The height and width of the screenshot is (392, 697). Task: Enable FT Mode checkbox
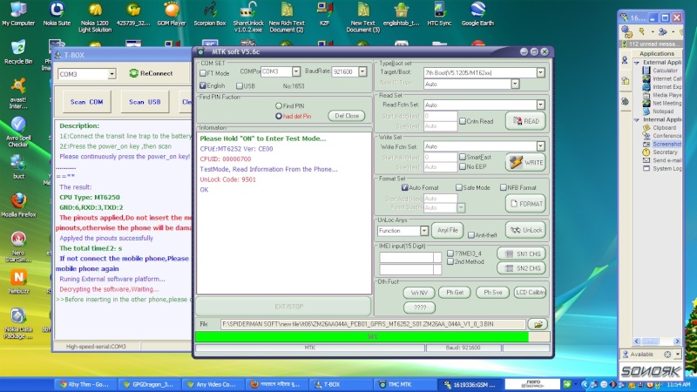[203, 73]
